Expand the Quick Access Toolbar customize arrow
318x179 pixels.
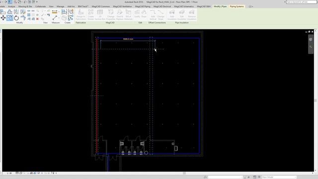[37, 2]
